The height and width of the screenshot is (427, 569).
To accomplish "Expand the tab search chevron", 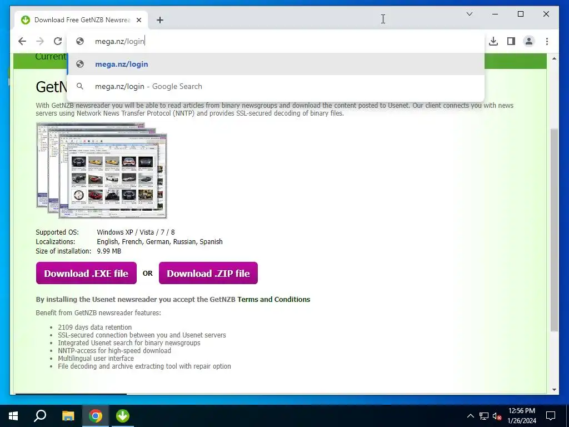I will click(x=469, y=14).
